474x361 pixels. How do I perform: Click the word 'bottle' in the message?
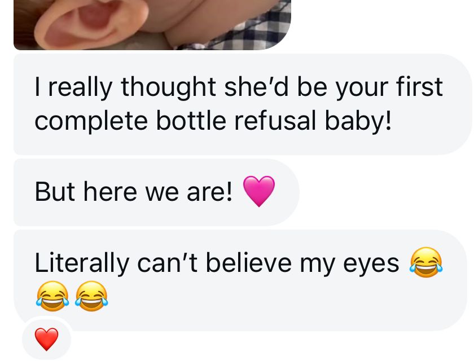tap(191, 121)
